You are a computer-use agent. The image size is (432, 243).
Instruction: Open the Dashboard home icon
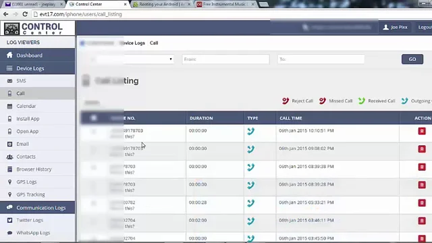[x=9, y=55]
